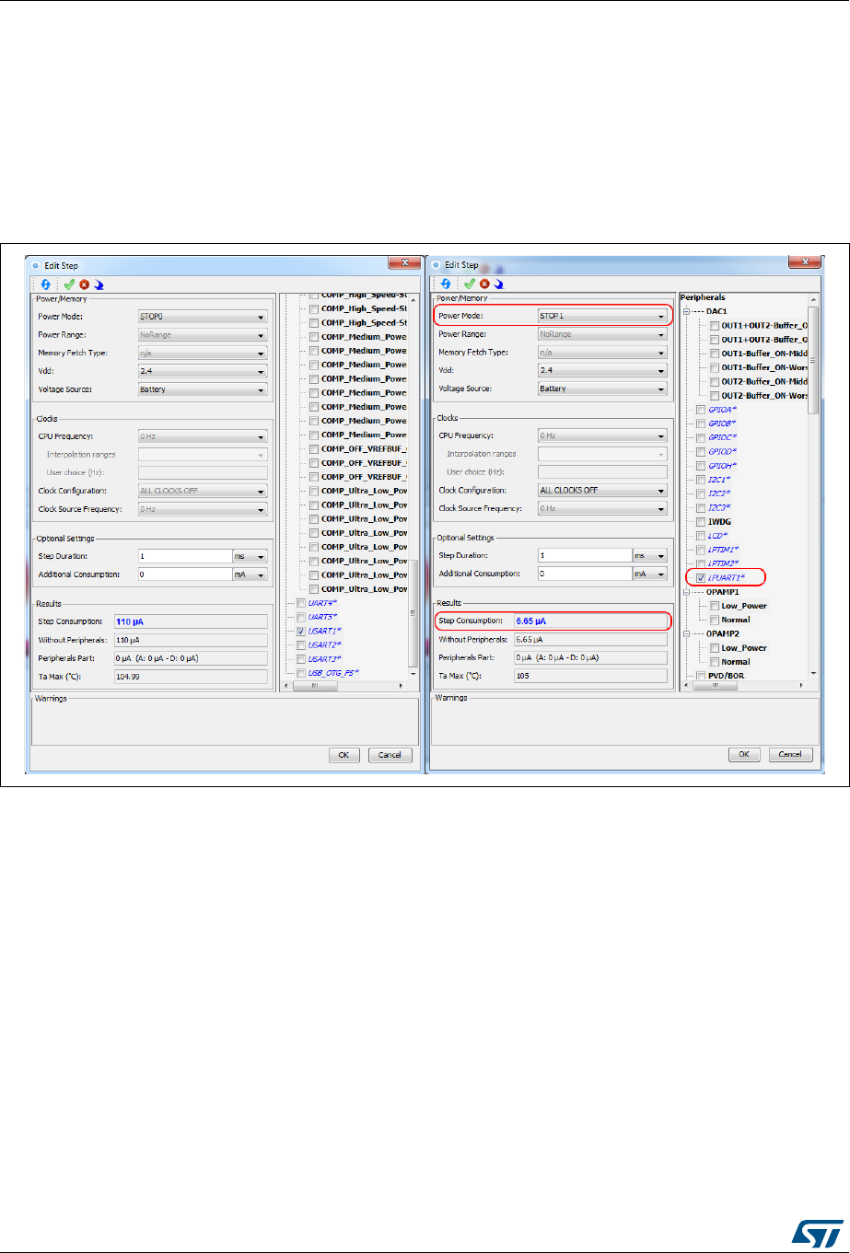Enable PVD/BOR checkbox in right window
The image size is (850, 1253).
(x=702, y=676)
